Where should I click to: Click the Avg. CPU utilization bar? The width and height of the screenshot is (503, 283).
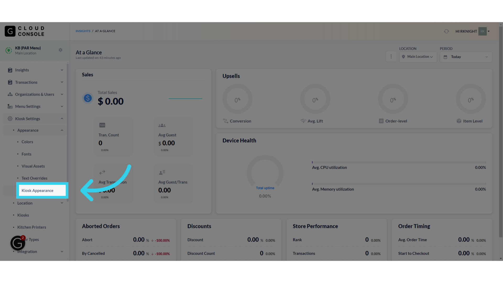point(399,162)
